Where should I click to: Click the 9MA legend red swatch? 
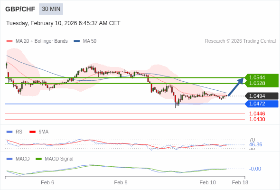32,132
